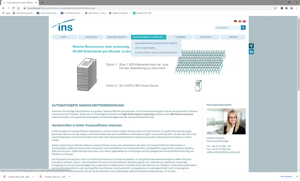
Task: Go to the browser home page
Action: [x=18, y=8]
